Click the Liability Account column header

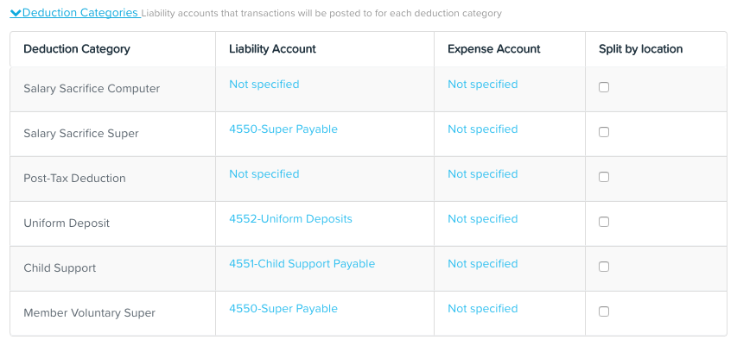click(x=273, y=49)
